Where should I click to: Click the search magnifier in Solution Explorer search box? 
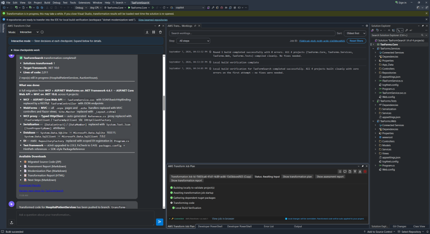coord(422,35)
